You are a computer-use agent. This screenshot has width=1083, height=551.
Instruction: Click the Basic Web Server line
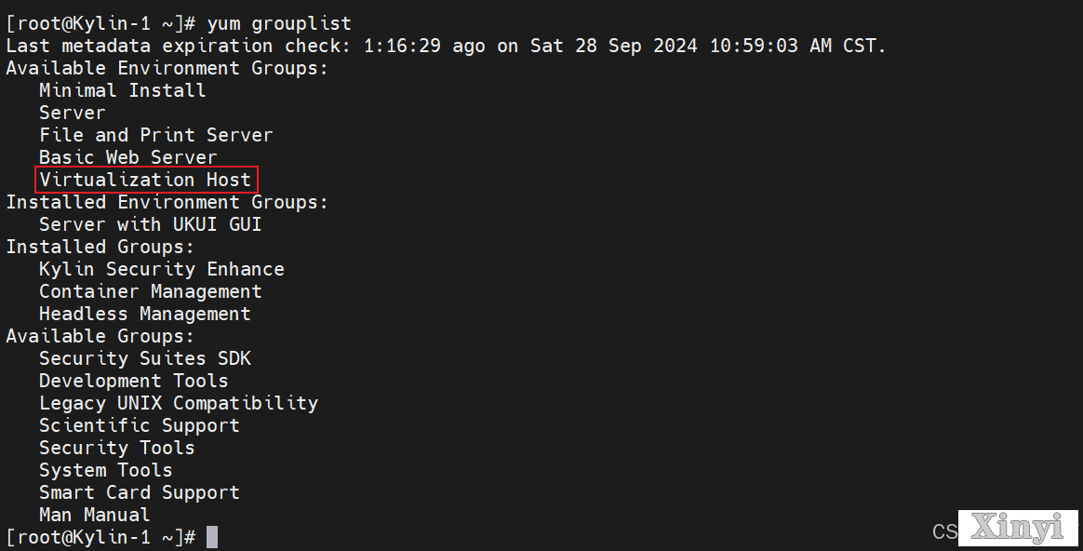coord(127,157)
